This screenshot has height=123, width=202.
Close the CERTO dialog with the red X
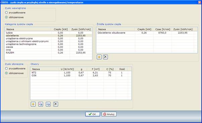[200, 2]
